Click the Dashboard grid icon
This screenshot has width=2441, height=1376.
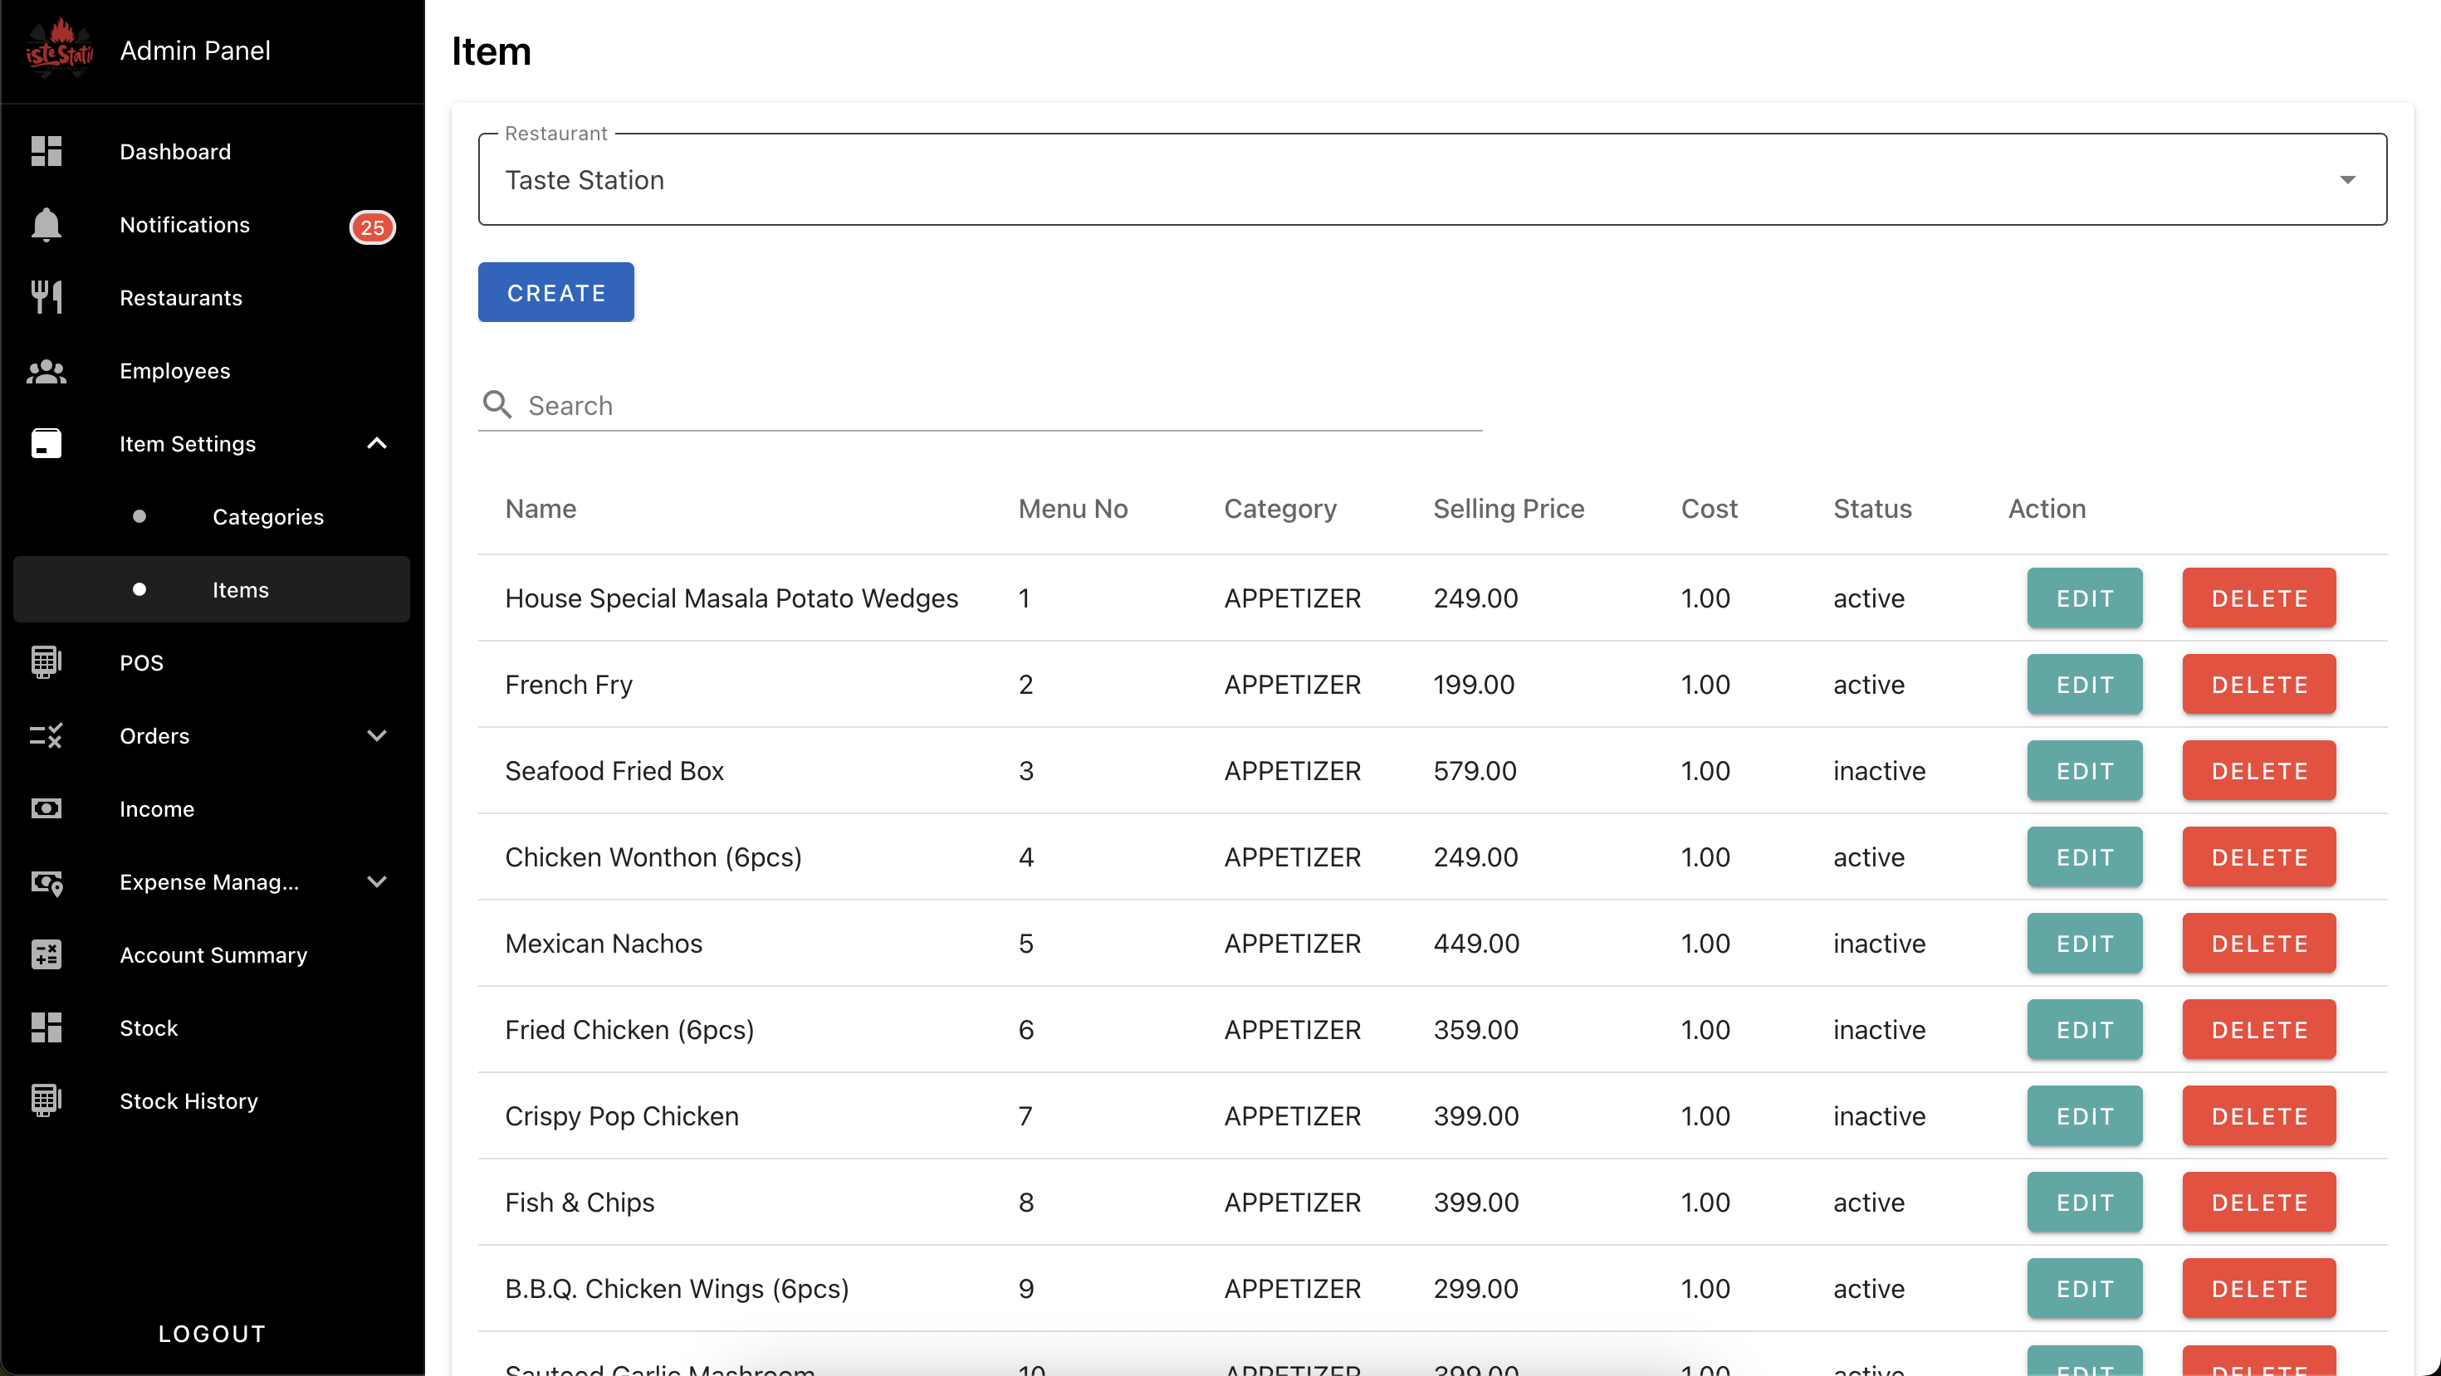tap(46, 152)
